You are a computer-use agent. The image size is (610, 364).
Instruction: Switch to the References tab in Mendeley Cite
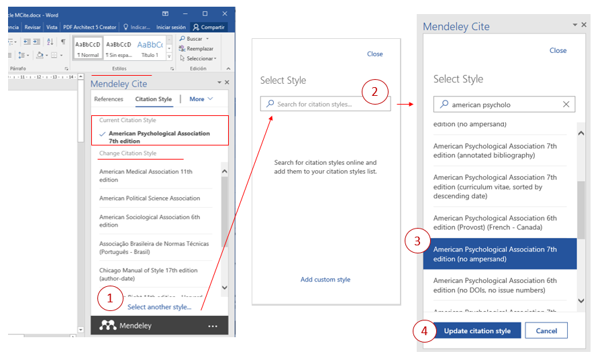click(109, 99)
